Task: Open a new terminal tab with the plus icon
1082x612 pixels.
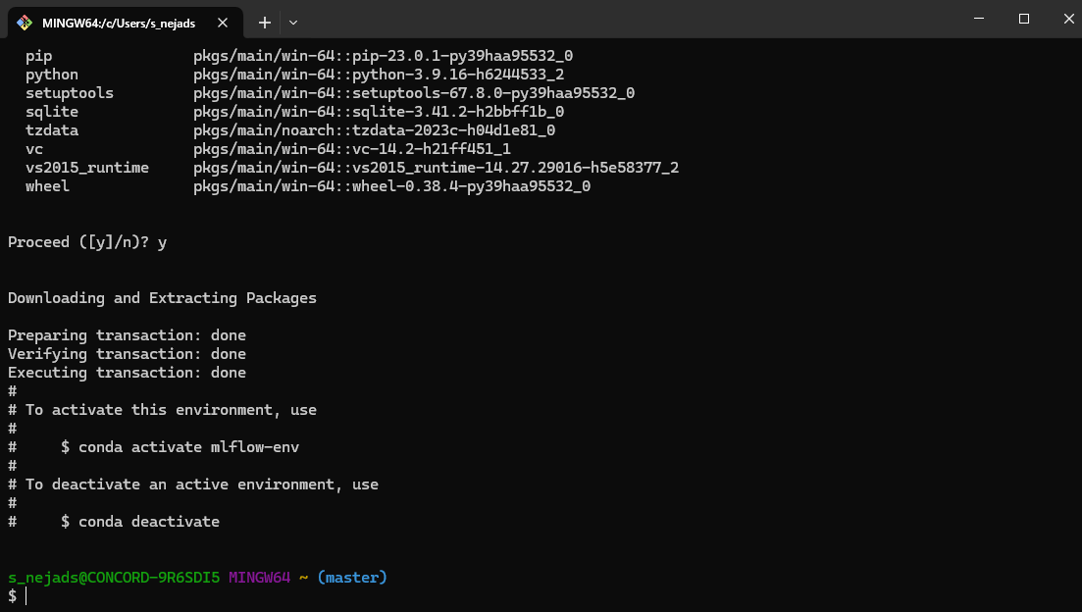Action: click(x=265, y=22)
